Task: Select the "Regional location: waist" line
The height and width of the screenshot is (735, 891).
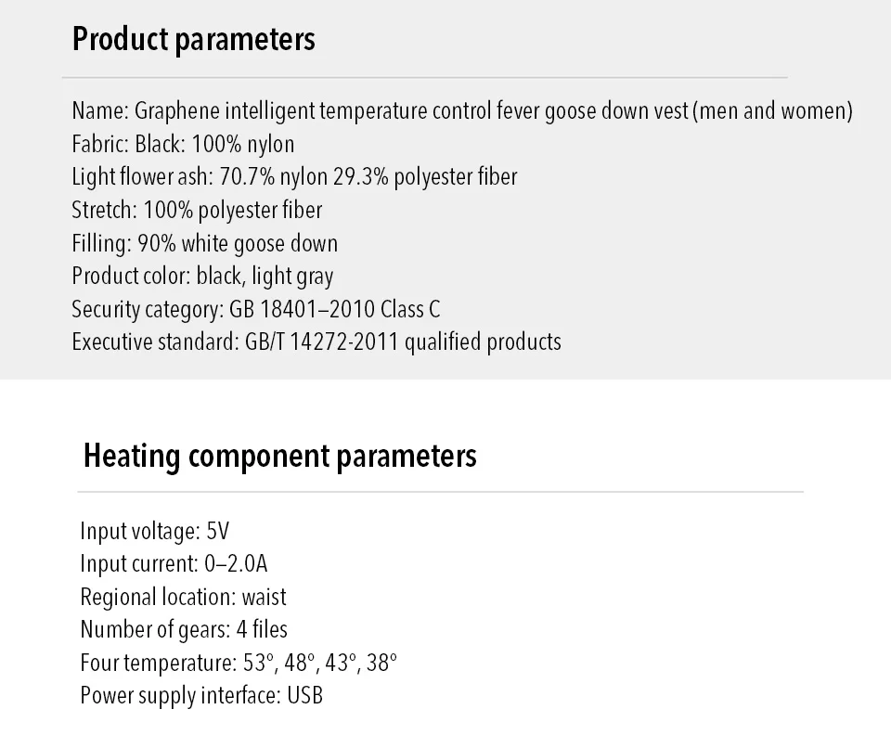Action: pyautogui.click(x=183, y=597)
